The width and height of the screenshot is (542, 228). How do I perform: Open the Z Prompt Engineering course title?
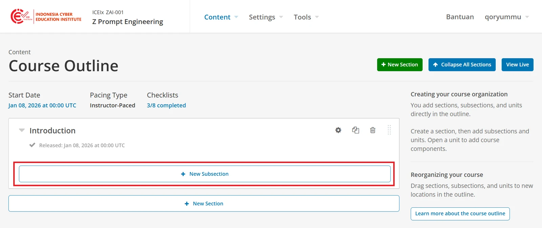click(128, 22)
